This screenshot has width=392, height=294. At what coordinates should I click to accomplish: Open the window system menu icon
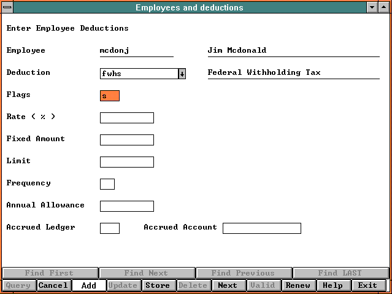[7, 7]
